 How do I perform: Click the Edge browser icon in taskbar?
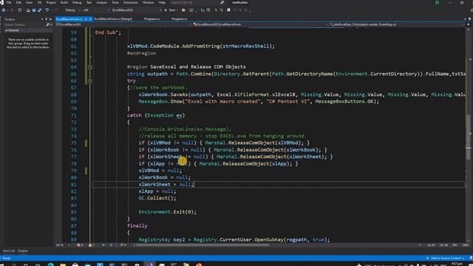[x=50, y=265]
